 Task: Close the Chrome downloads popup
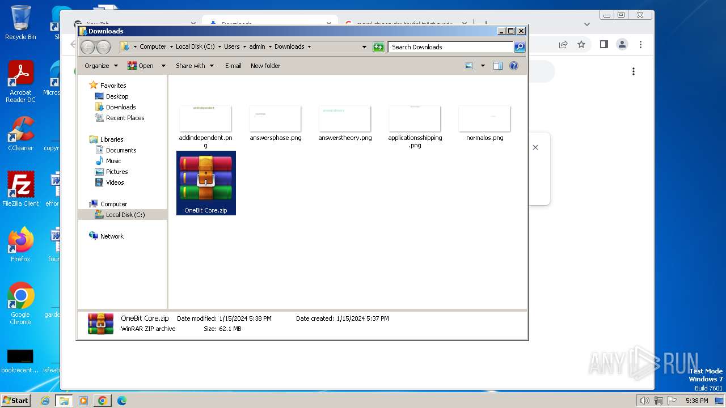coord(535,147)
